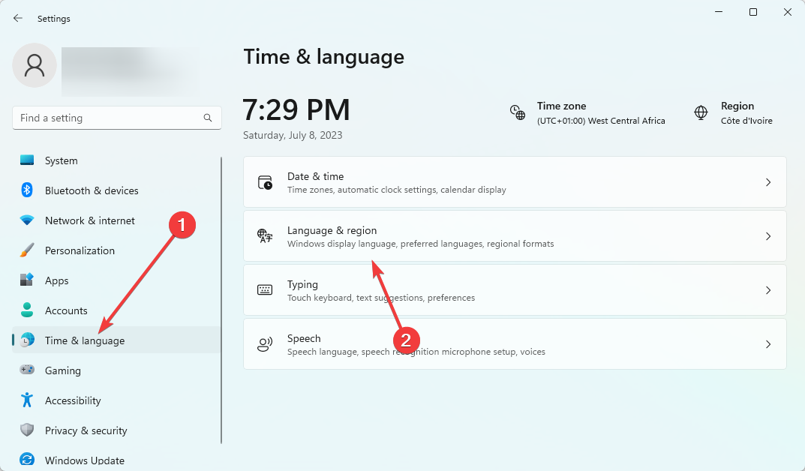805x471 pixels.
Task: Open the Typing settings card
Action: coord(515,290)
